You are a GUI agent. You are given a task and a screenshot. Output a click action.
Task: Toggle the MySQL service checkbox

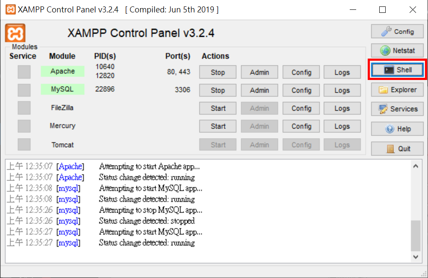[24, 90]
